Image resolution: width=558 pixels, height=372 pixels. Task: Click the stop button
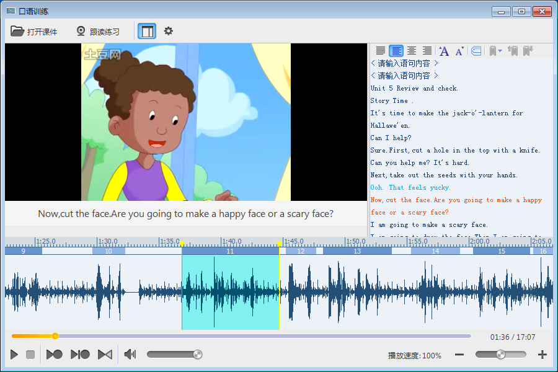tap(30, 355)
